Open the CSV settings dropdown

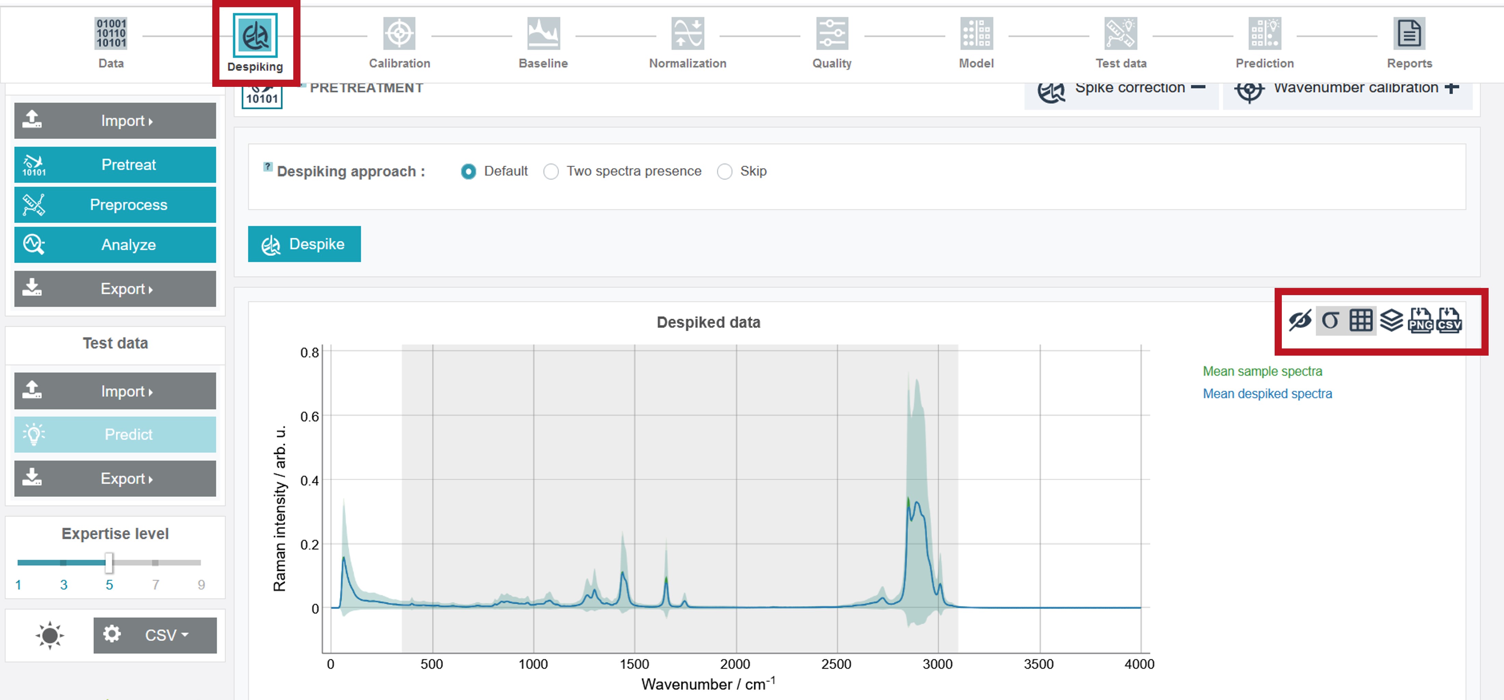coord(155,635)
